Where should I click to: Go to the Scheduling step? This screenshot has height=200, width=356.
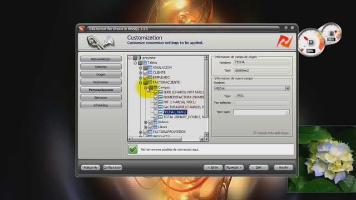point(101,105)
